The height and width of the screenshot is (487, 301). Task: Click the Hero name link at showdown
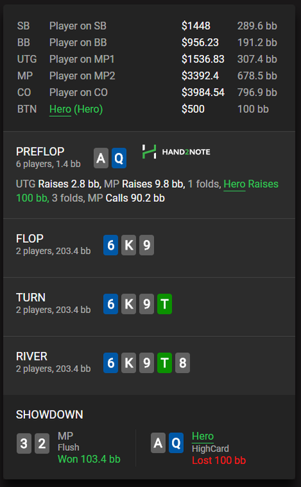click(203, 436)
